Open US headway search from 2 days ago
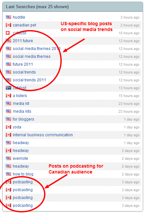Viewport: 146px width, 215px height. click(21, 166)
